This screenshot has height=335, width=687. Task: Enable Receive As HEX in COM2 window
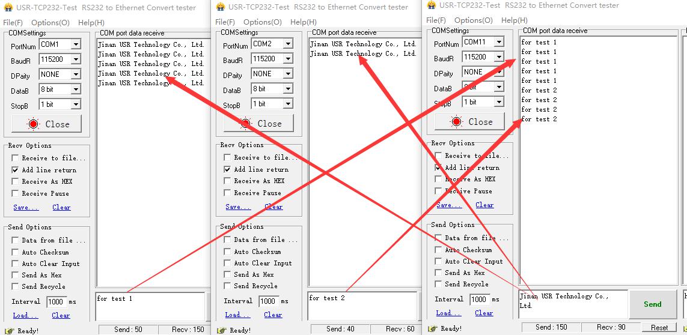coord(227,181)
